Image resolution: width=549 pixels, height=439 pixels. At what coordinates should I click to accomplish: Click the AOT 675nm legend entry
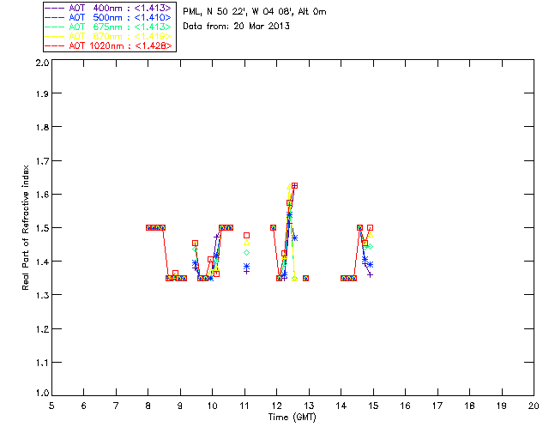click(x=109, y=27)
